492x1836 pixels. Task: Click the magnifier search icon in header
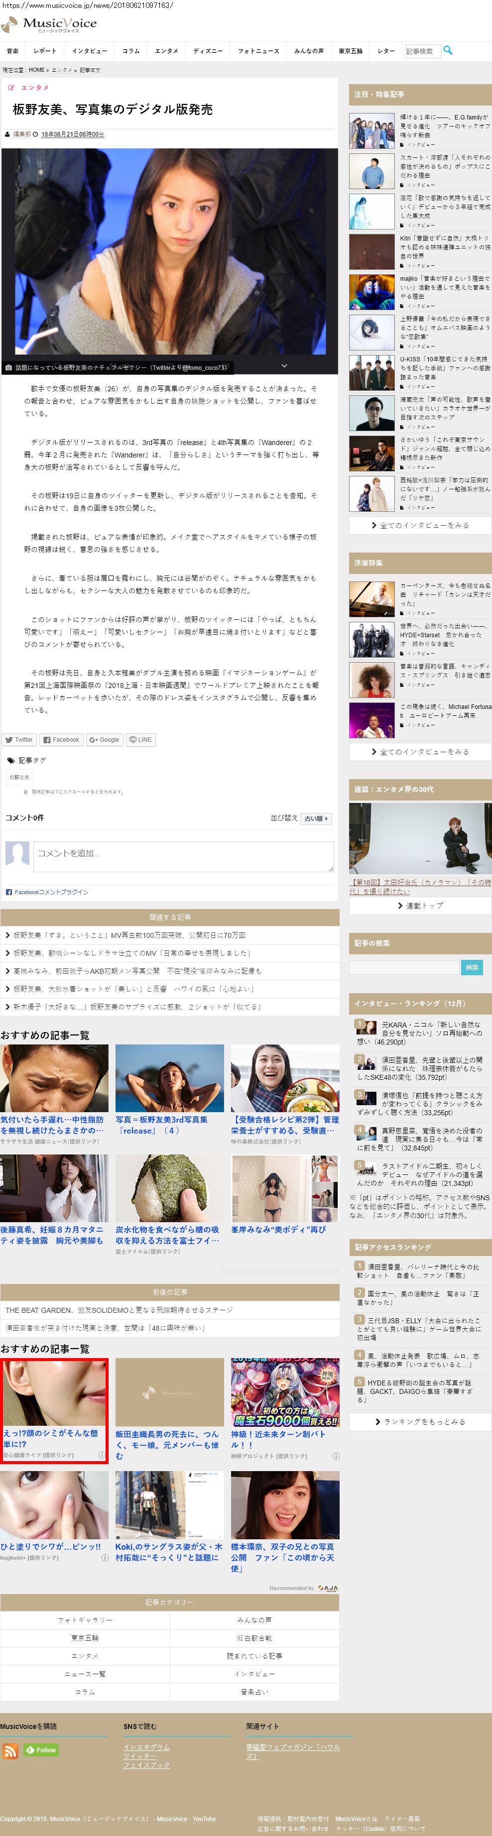pyautogui.click(x=448, y=50)
